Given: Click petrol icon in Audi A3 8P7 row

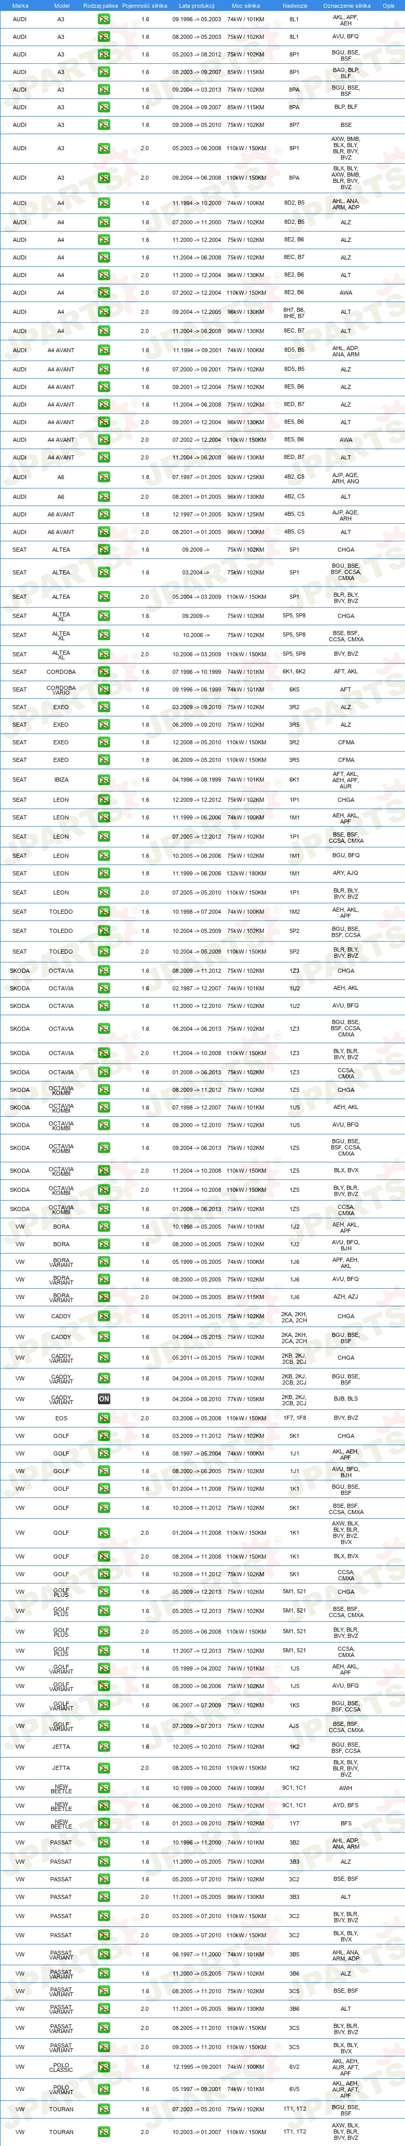Looking at the screenshot, I should coord(104,125).
